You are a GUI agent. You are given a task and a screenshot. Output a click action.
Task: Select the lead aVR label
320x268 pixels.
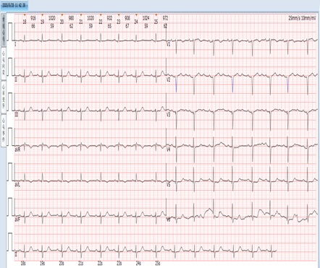tap(17, 150)
